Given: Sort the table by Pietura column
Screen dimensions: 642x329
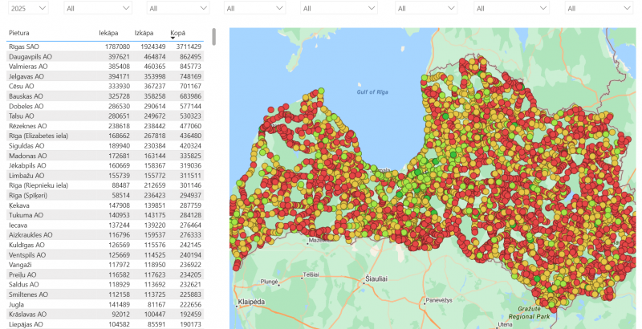Looking at the screenshot, I should pyautogui.click(x=19, y=33).
